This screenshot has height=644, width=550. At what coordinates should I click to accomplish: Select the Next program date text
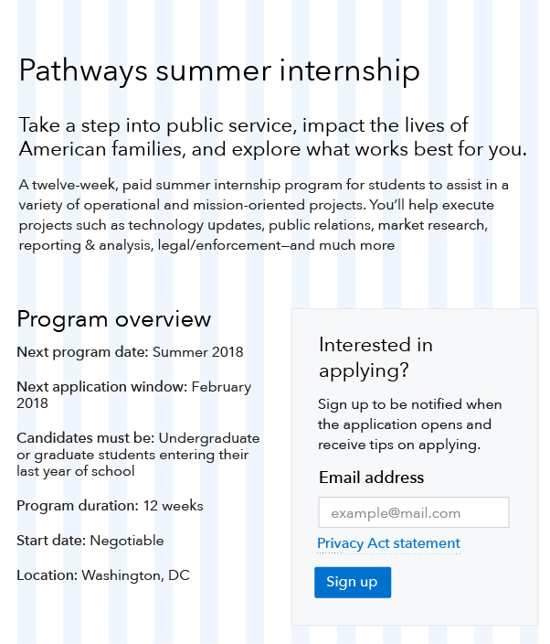coord(130,352)
